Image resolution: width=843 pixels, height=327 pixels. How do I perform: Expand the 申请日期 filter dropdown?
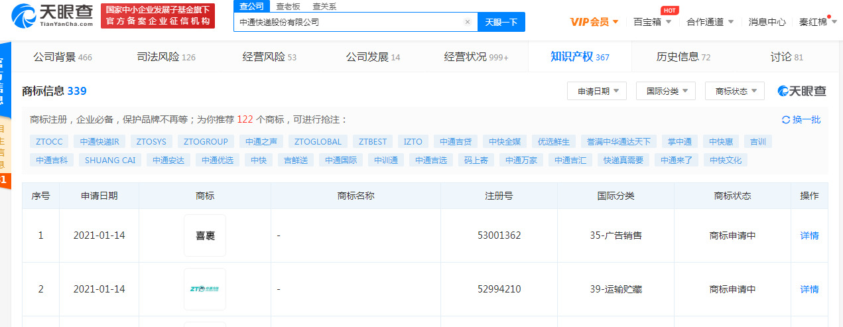597,92
